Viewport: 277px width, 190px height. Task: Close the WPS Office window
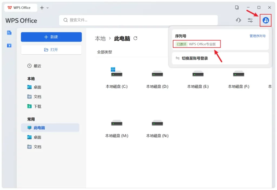269,7
